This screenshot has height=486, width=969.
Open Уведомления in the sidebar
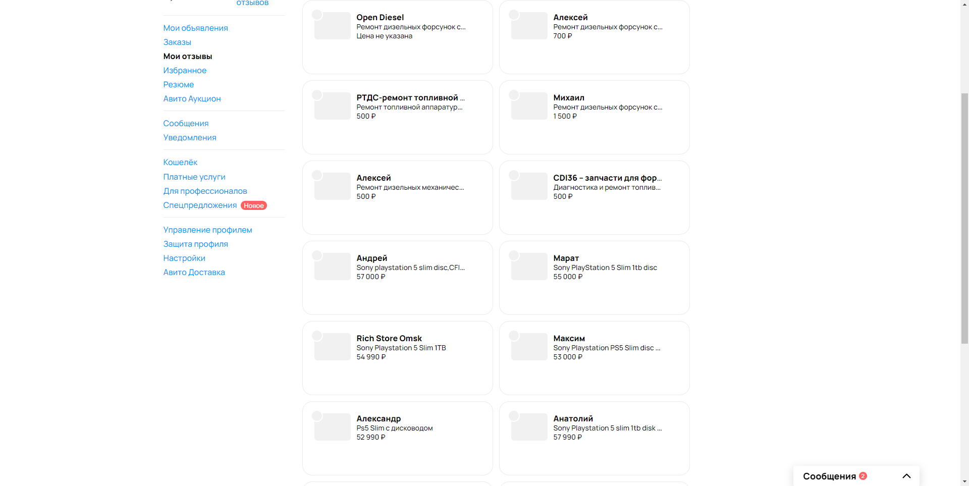pyautogui.click(x=190, y=138)
